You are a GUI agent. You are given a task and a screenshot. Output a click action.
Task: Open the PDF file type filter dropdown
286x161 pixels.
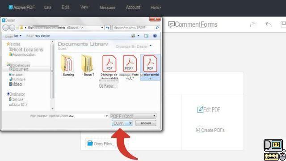pyautogui.click(x=133, y=116)
